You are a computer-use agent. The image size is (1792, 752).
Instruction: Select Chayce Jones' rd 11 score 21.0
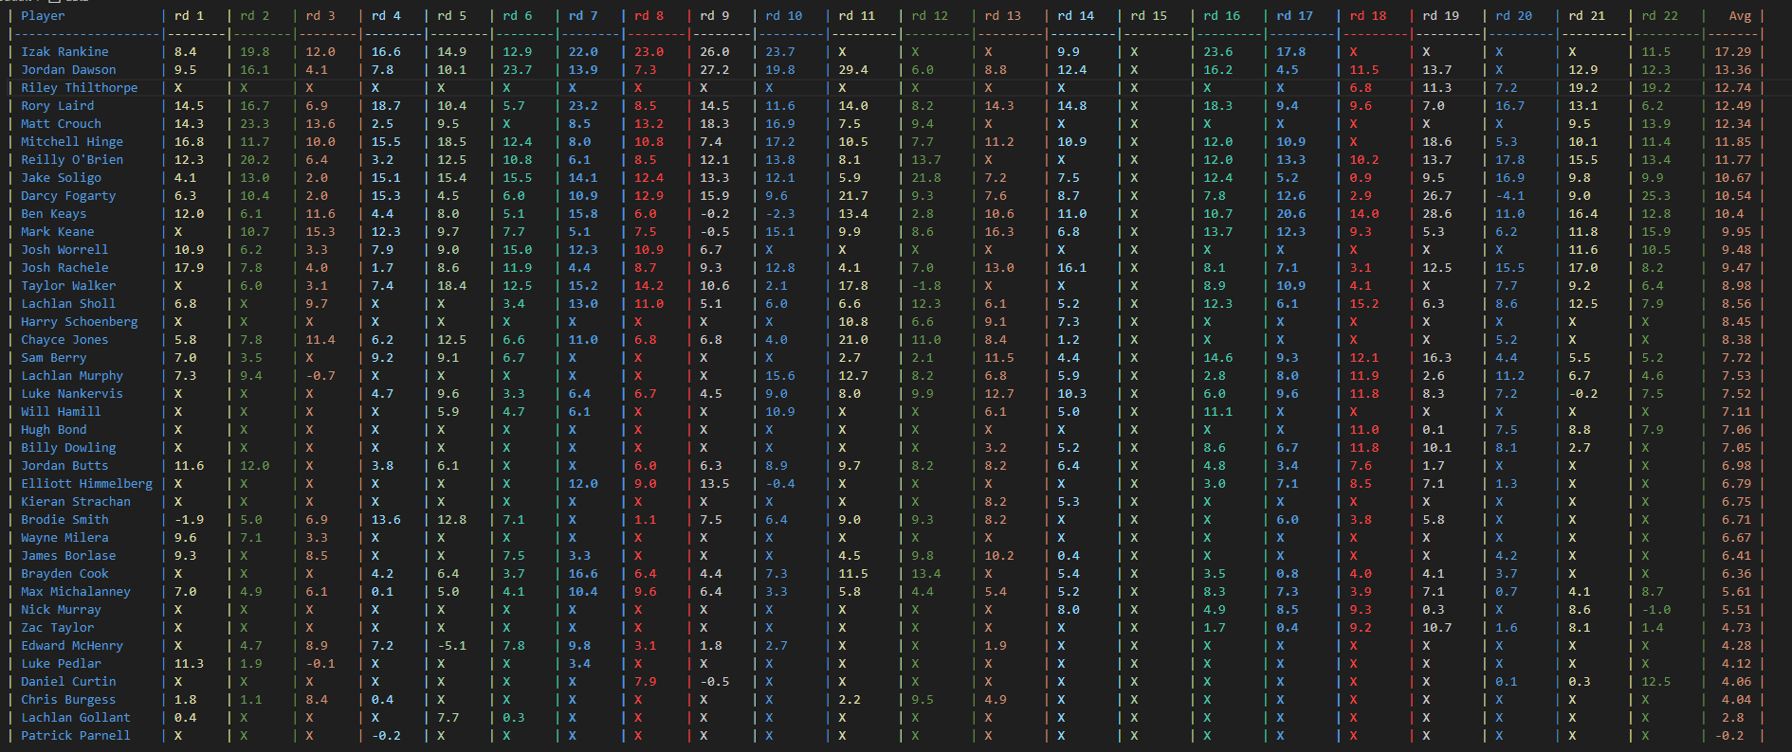[852, 340]
